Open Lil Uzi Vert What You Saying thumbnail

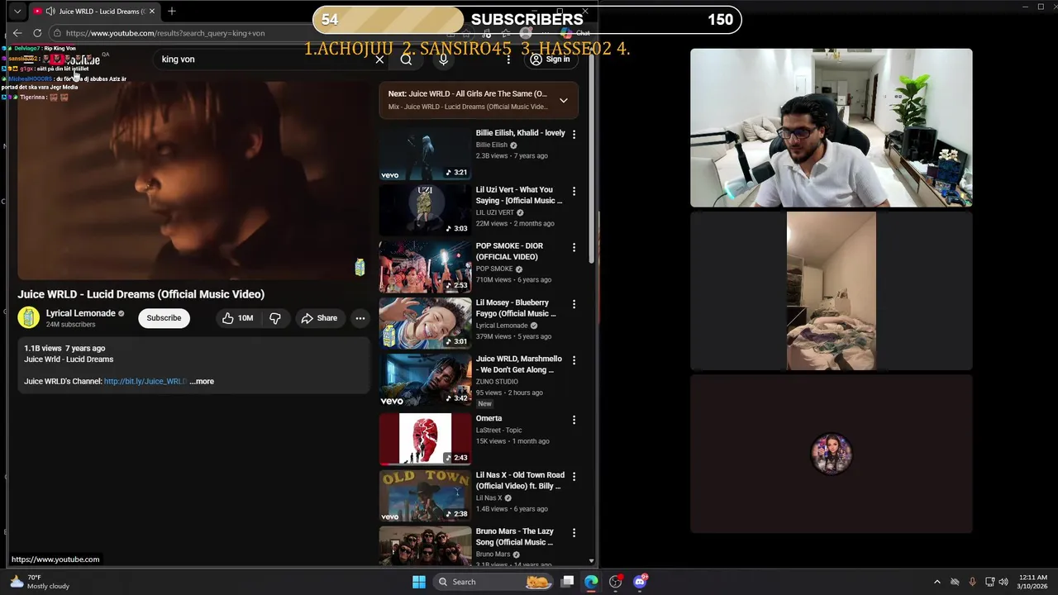[x=425, y=210]
